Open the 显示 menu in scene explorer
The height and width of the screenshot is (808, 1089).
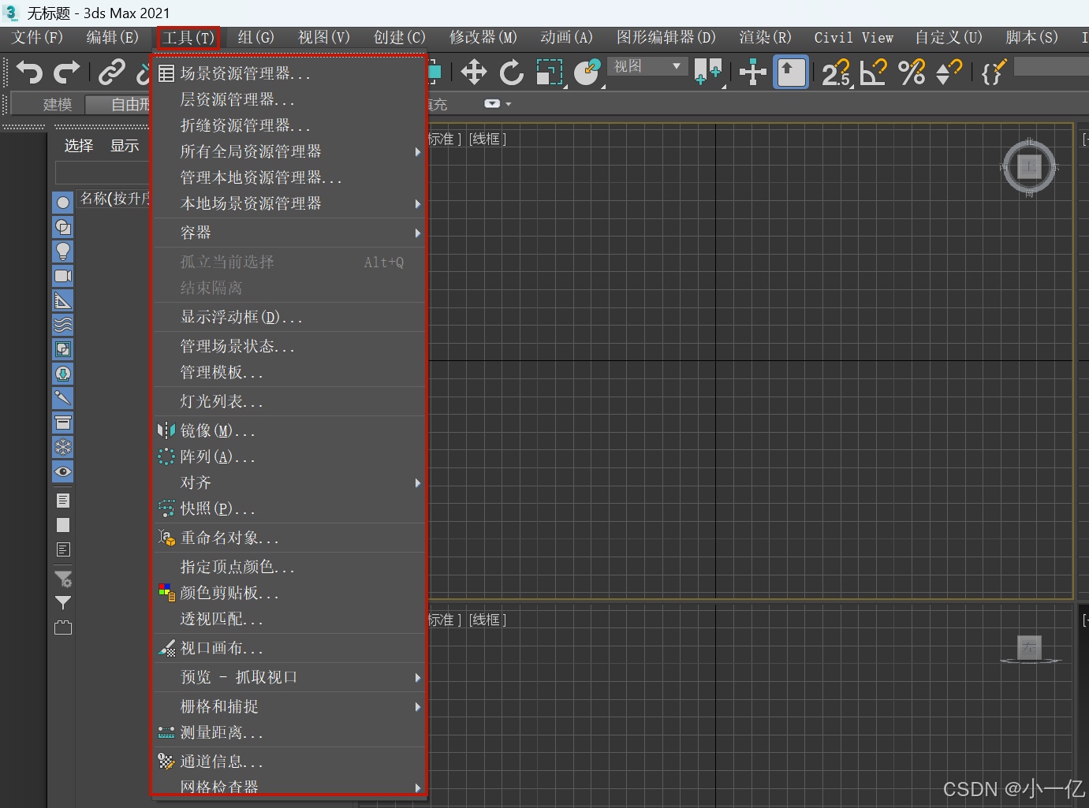[125, 146]
